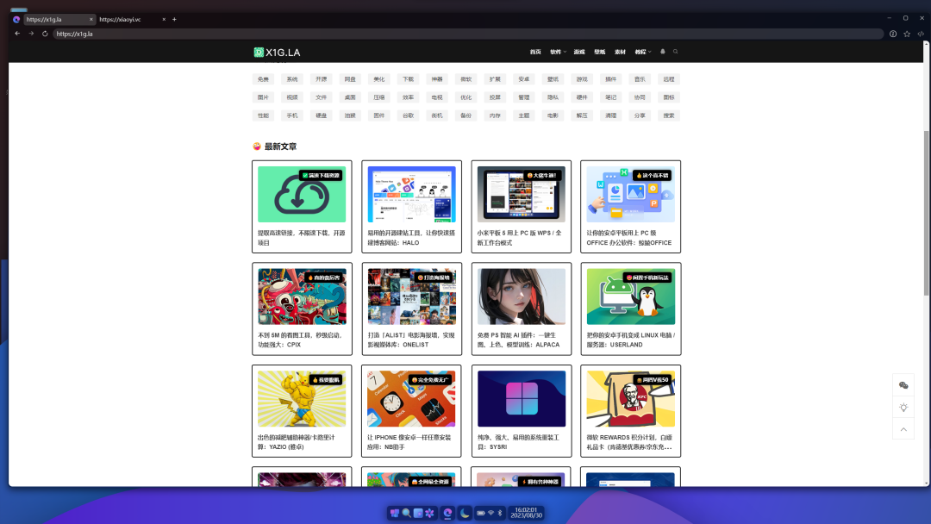The height and width of the screenshot is (524, 931).
Task: Select the 开源 tag
Action: 322,79
